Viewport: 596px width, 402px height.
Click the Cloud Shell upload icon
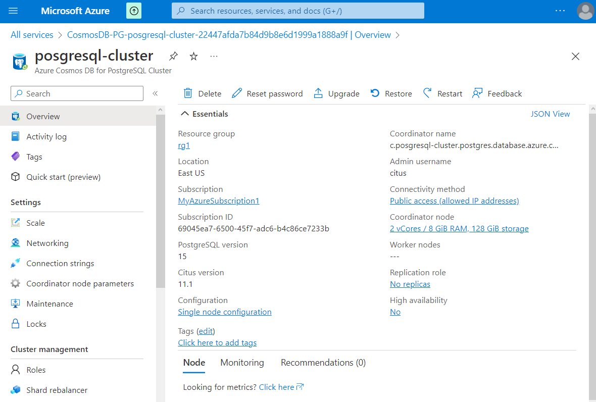[x=134, y=11]
